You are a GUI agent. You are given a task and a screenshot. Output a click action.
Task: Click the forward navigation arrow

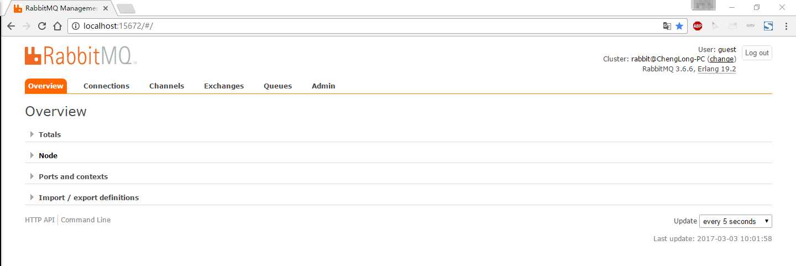pyautogui.click(x=26, y=26)
